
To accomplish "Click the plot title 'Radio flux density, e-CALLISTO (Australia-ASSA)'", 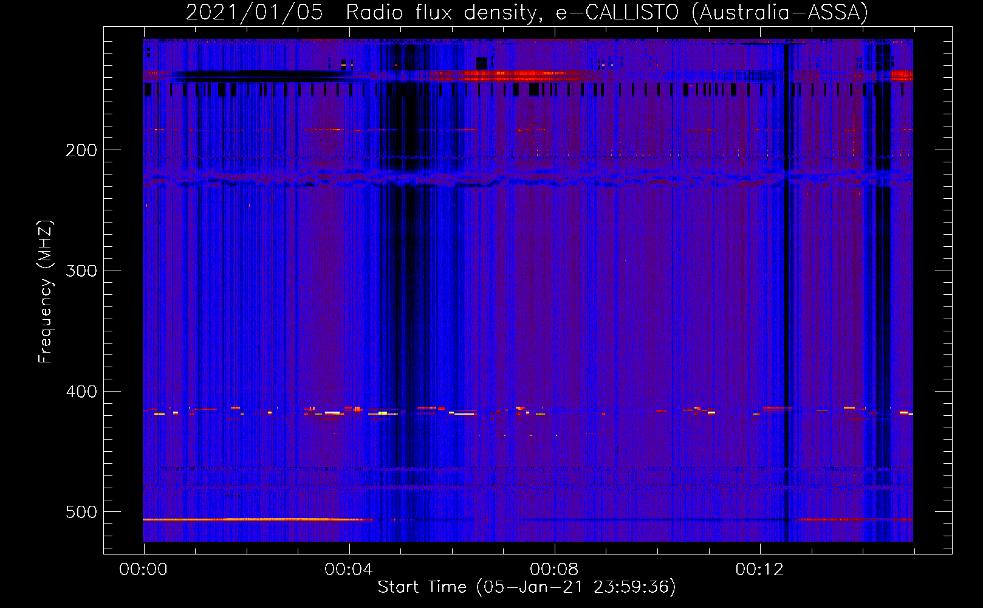I will pyautogui.click(x=607, y=12).
